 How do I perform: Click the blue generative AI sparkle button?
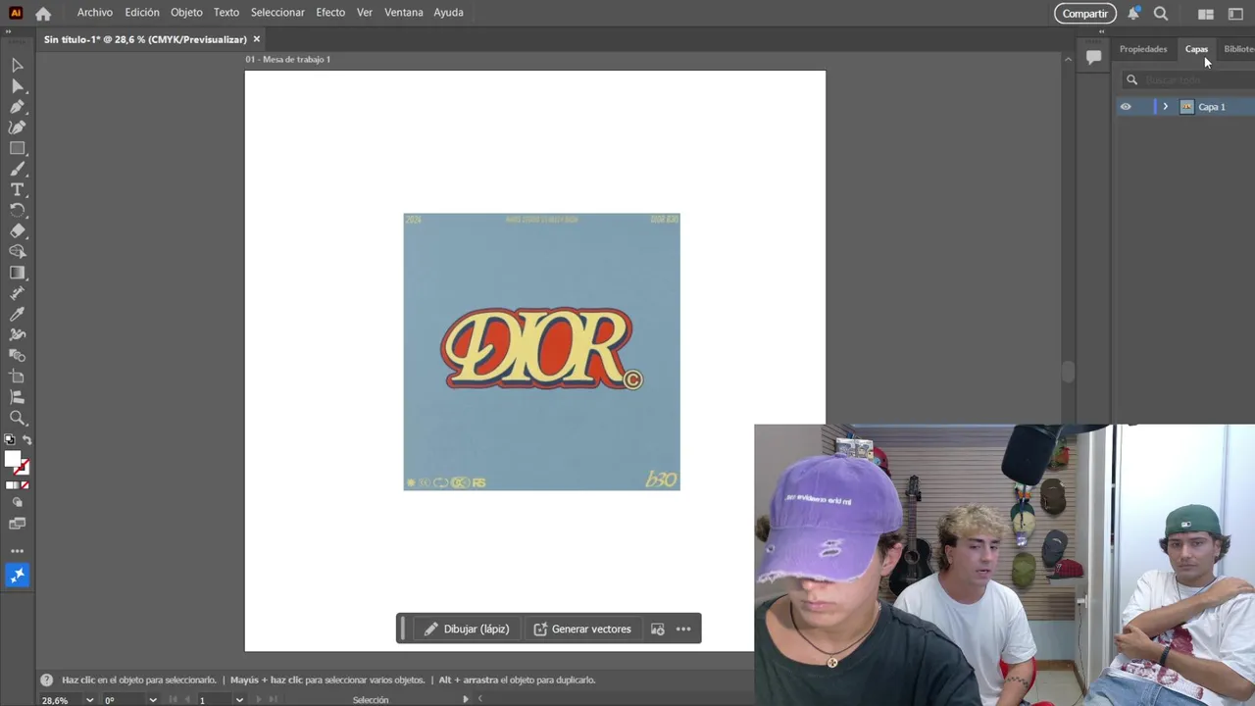[x=17, y=576]
